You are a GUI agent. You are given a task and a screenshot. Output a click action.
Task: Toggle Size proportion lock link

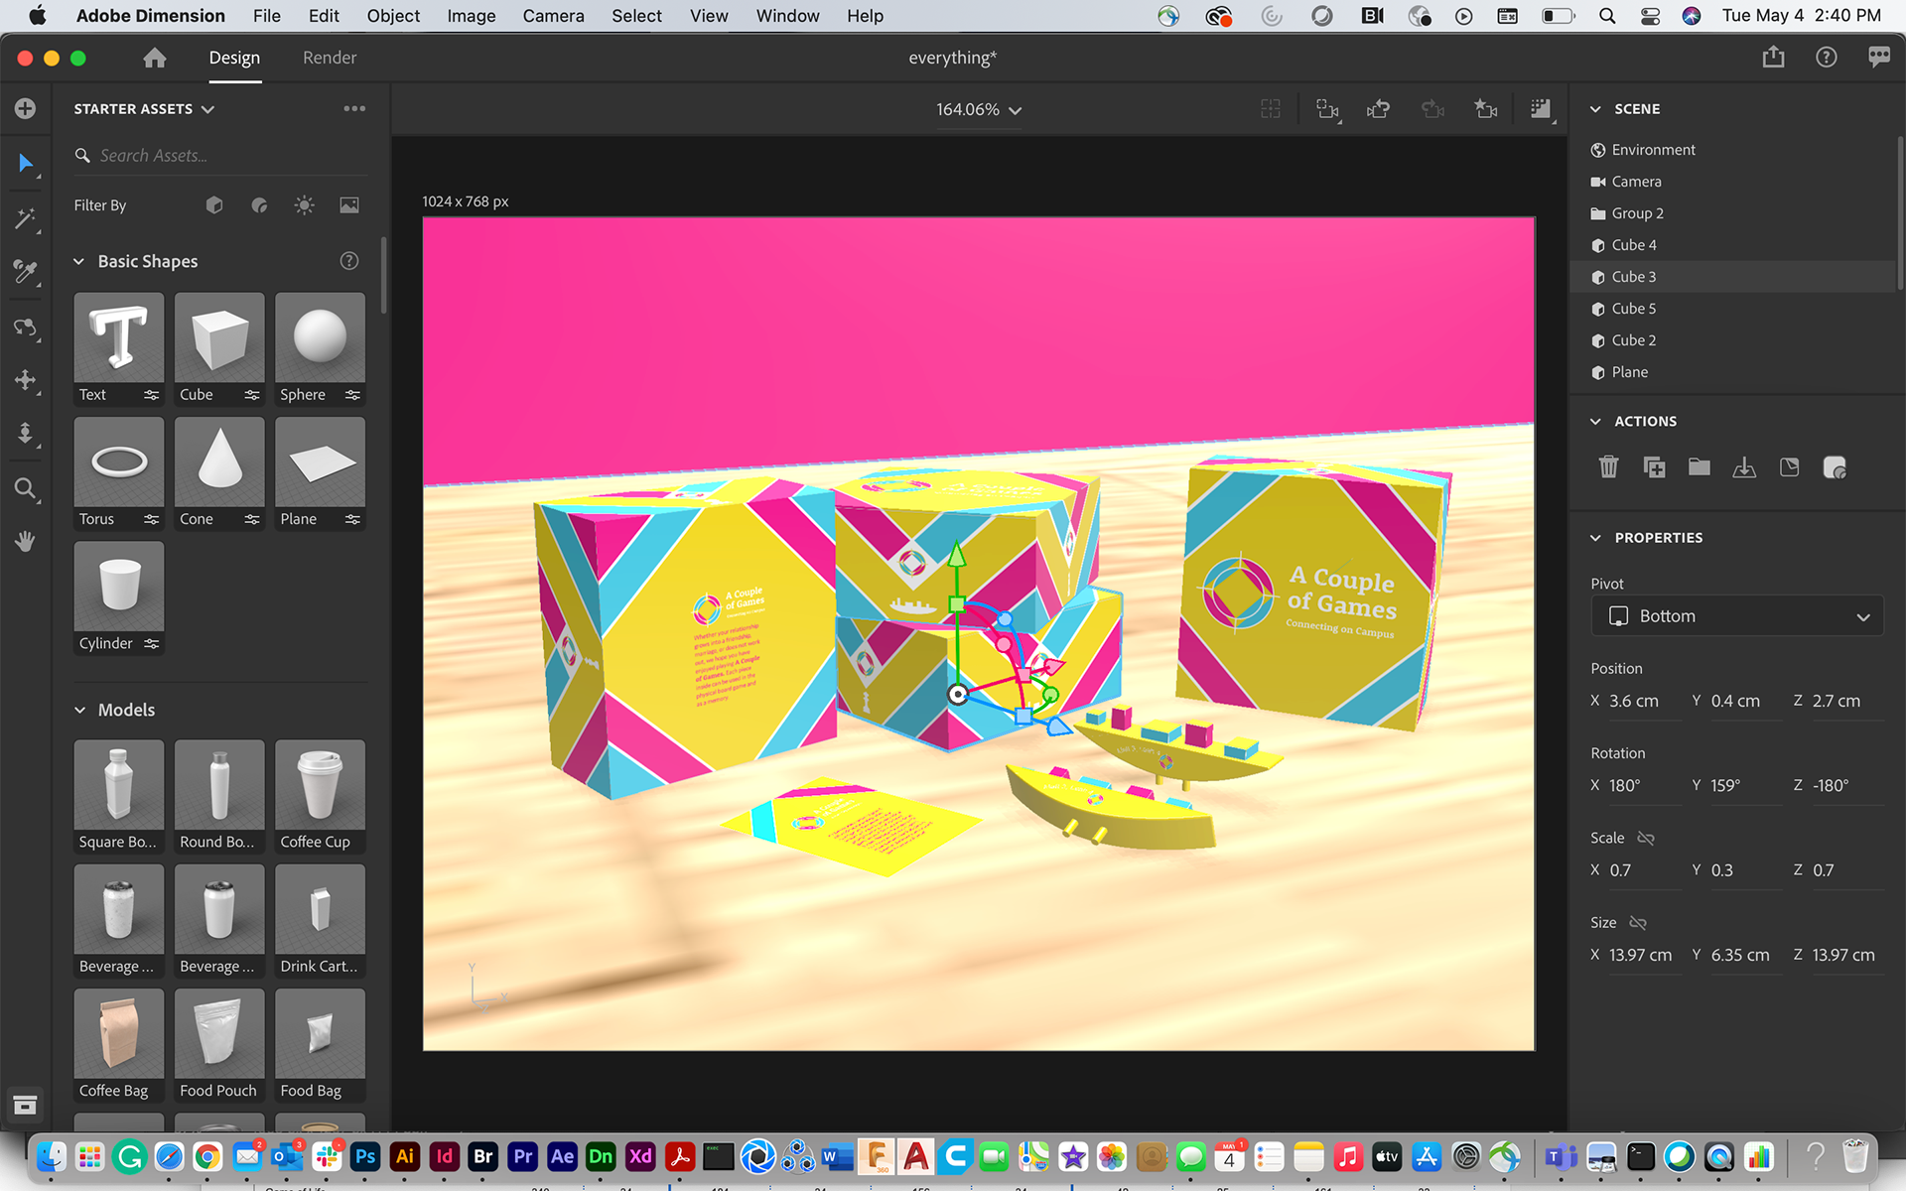[1638, 923]
